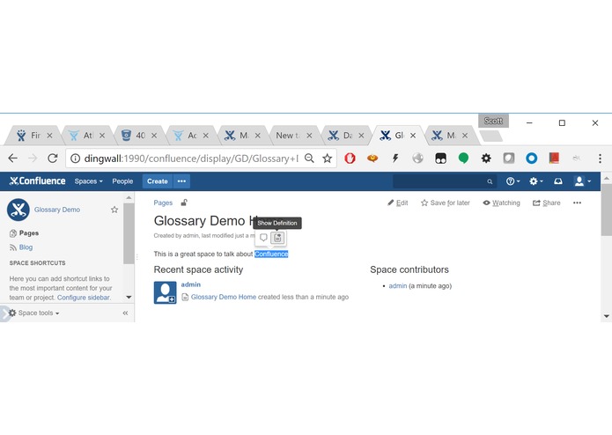Expand the Spaces dropdown menu
This screenshot has width=612, height=435.
pos(89,181)
